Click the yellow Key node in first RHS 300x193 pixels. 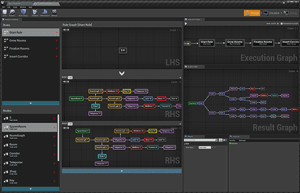tap(126, 91)
